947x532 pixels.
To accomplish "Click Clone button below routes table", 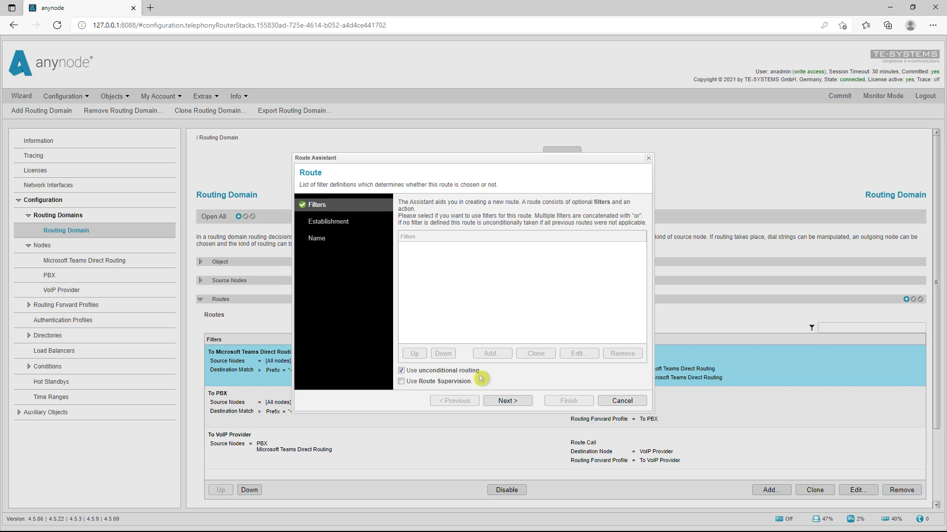I will click(815, 490).
